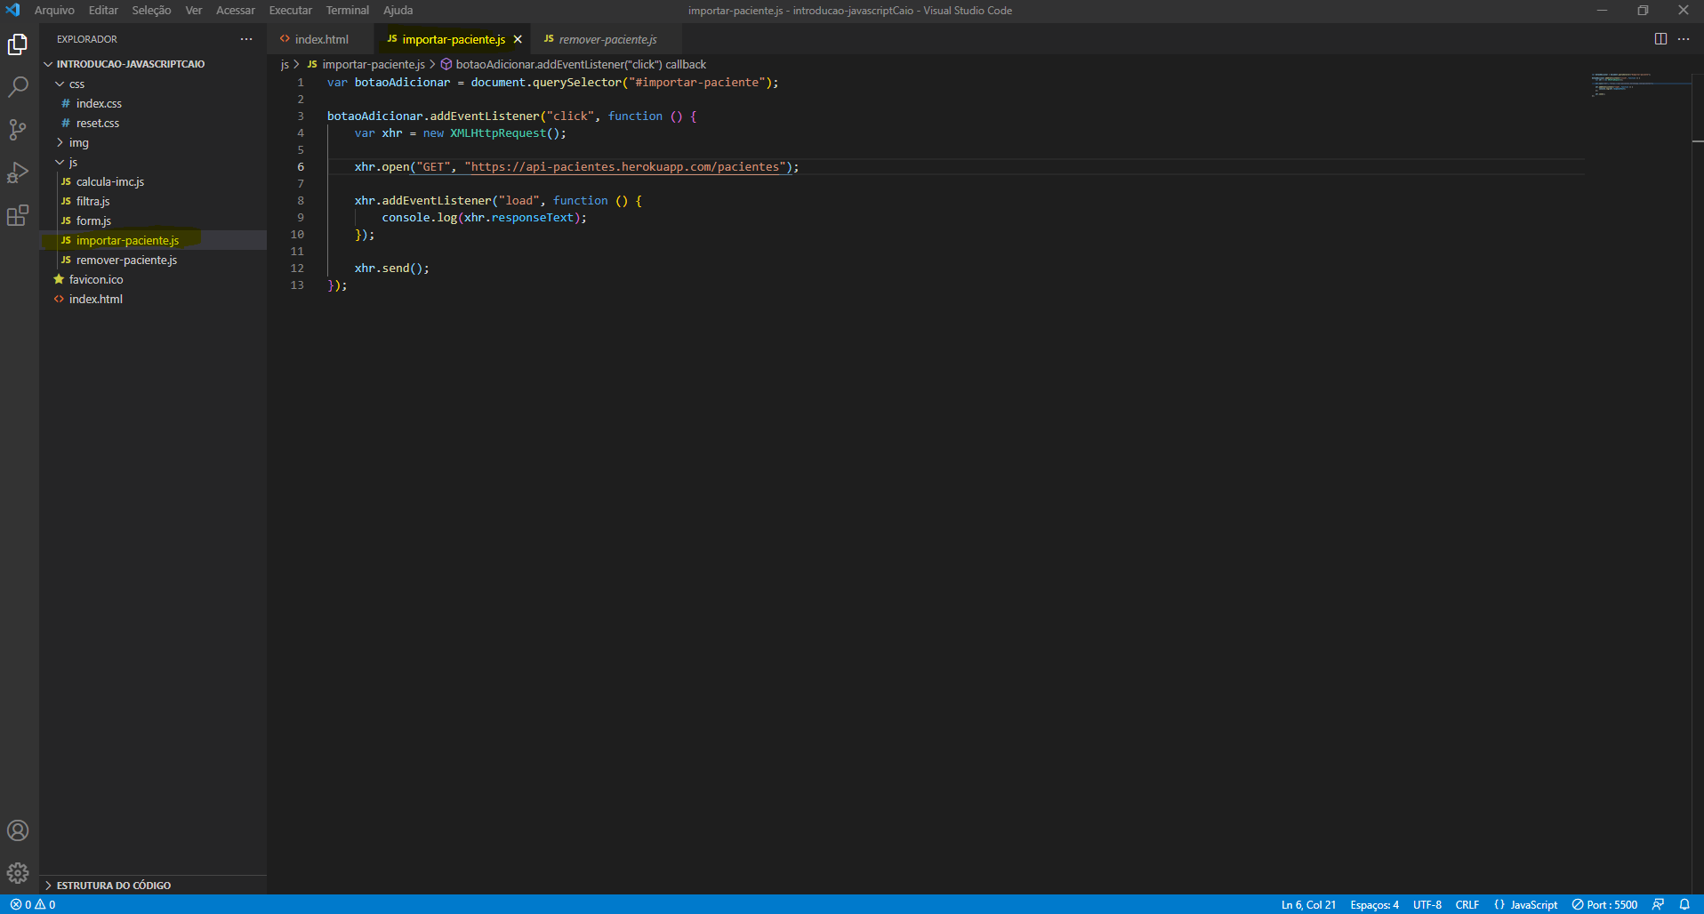1704x914 pixels.
Task: Click the herokuapp URL string on line 6
Action: click(x=625, y=167)
